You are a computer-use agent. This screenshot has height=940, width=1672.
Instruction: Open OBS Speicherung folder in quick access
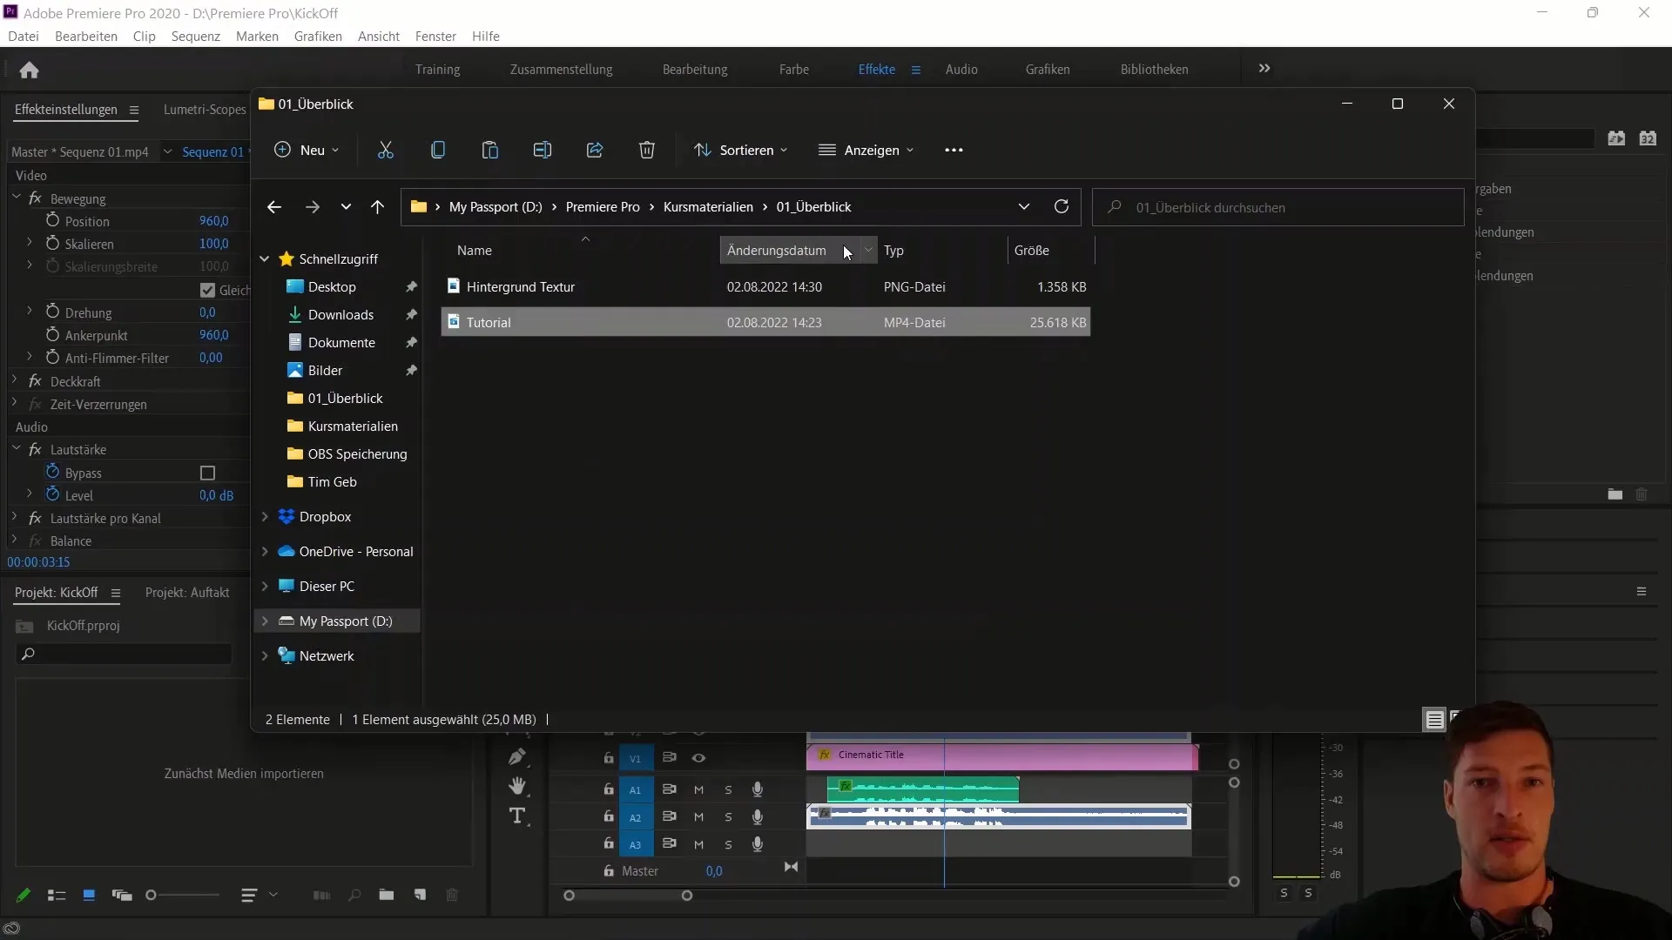[x=357, y=454]
